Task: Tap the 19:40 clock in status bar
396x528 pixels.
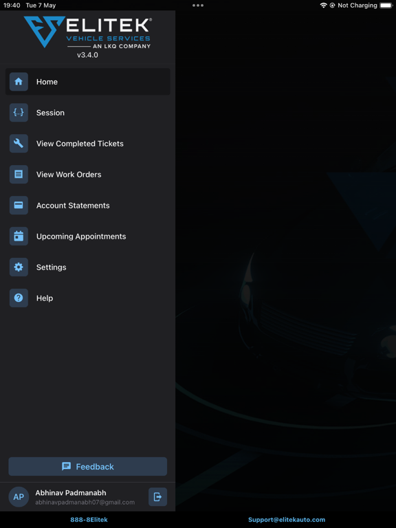Action: pos(12,5)
